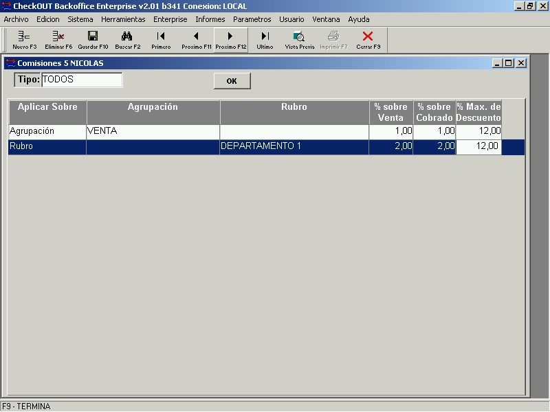Save with the Guardar F10 disk icon

click(x=93, y=40)
